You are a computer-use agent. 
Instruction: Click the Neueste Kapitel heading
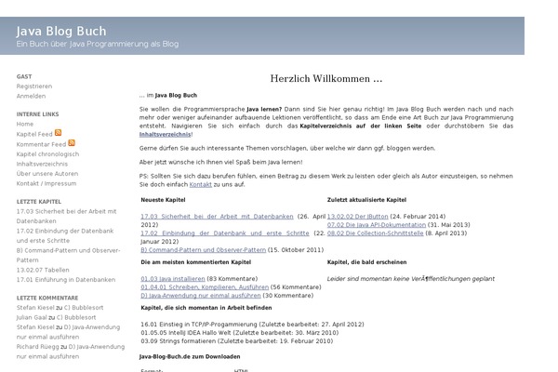point(163,200)
